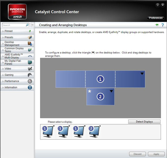
Task: Minimize the Catalyst Control Center window
Action: (x=158, y=5)
